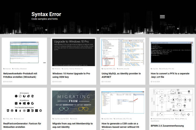Click the date 16.02.2020
This screenshot has width=196, height=130.
156,82
